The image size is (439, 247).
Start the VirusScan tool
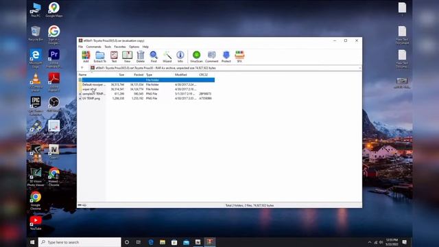(196, 56)
